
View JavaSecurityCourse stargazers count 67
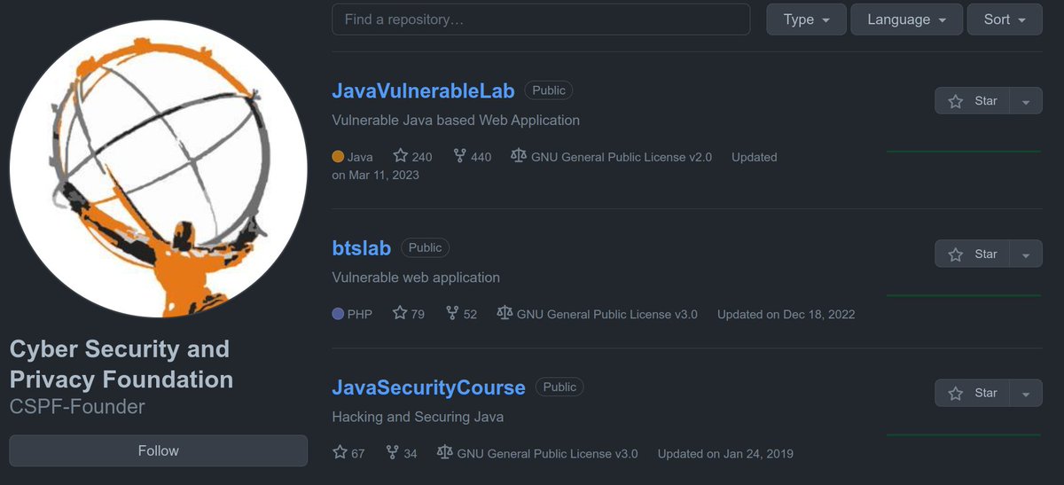pos(348,453)
